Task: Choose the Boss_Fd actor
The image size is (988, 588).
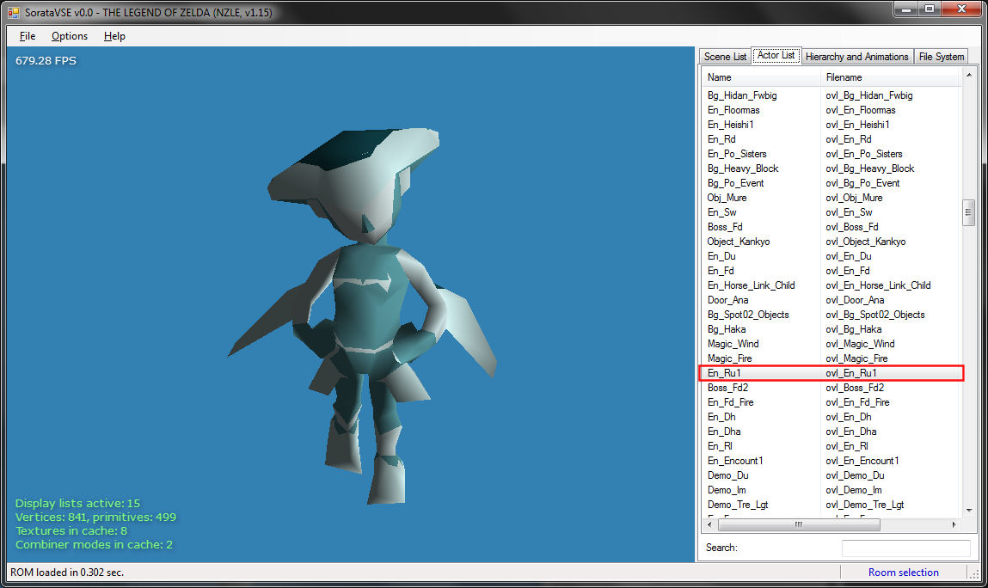Action: [832, 227]
